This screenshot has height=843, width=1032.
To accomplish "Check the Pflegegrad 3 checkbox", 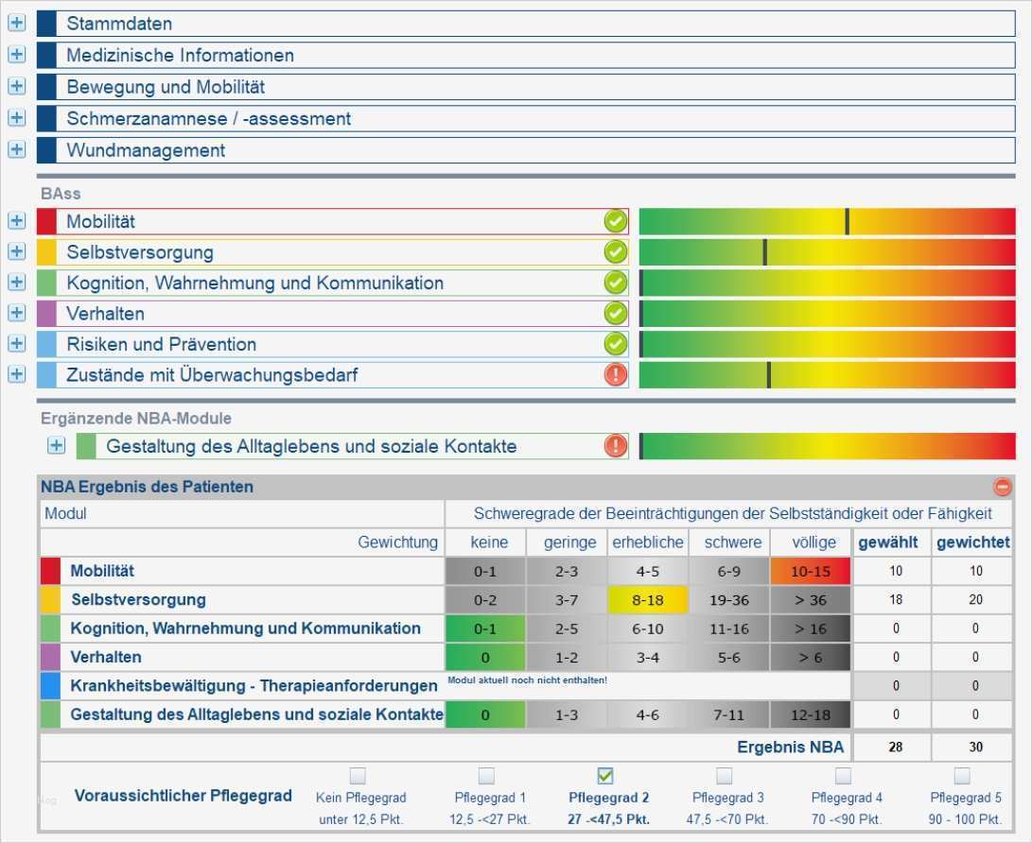I will point(724,776).
